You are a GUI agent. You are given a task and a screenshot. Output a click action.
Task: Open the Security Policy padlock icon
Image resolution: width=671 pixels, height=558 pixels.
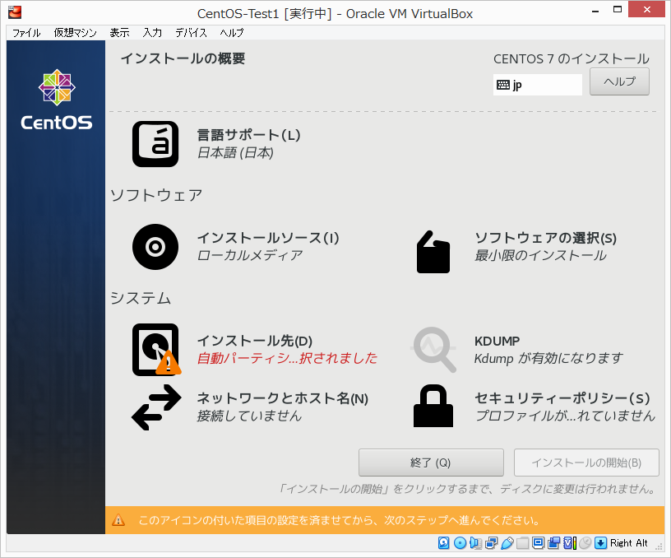(x=433, y=406)
